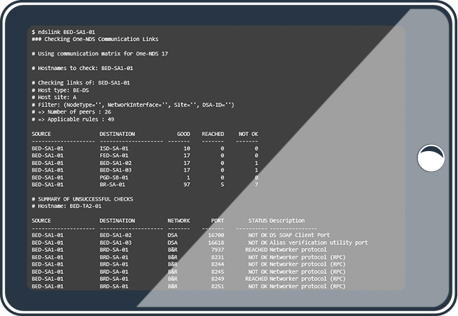Screen dimensions: 458x316
Task: Click 'DS SOAP Client Port' description
Action: click(300, 235)
